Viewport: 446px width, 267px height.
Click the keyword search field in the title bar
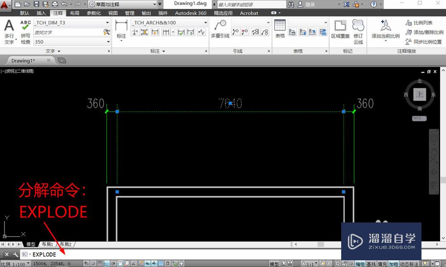[x=252, y=4]
